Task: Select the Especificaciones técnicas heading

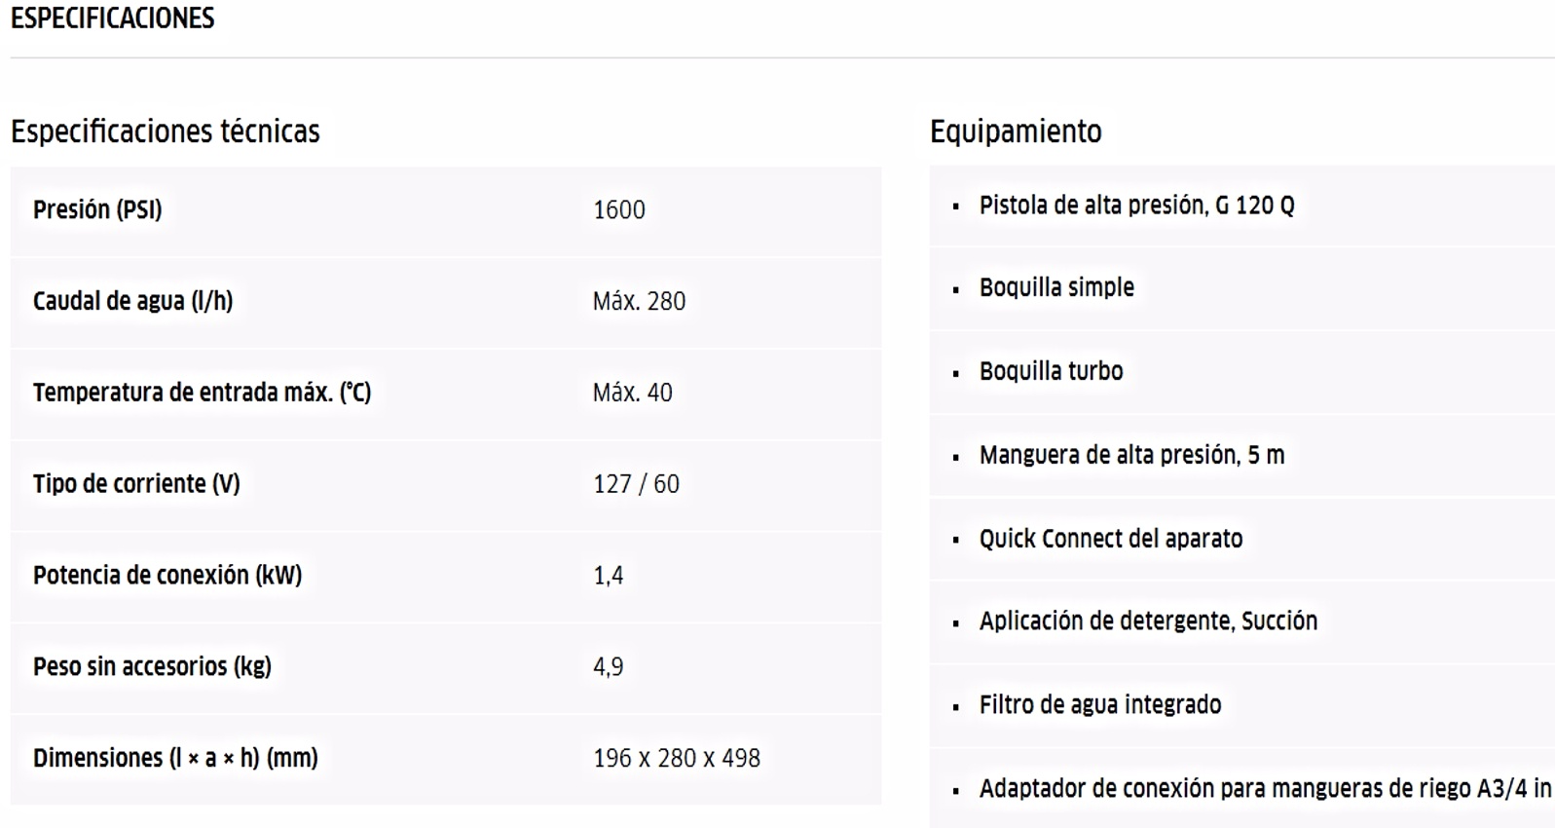Action: click(166, 132)
